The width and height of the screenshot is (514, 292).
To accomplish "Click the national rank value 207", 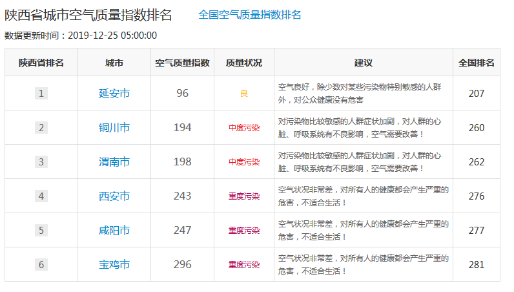I will click(477, 94).
